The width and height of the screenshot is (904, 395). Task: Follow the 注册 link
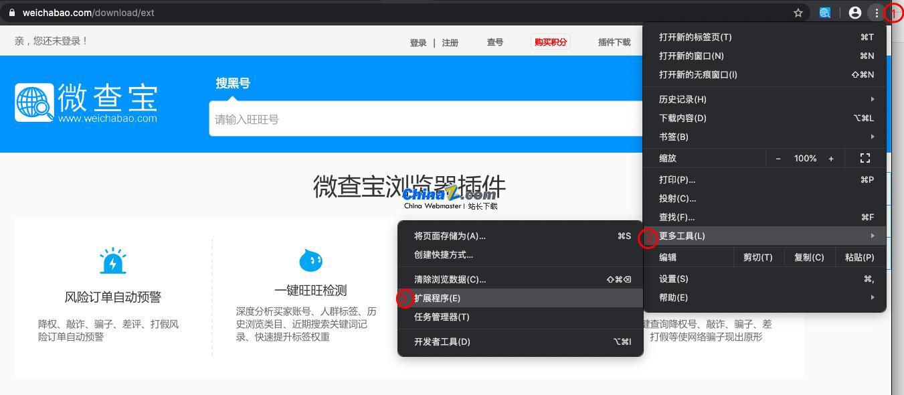click(x=450, y=42)
